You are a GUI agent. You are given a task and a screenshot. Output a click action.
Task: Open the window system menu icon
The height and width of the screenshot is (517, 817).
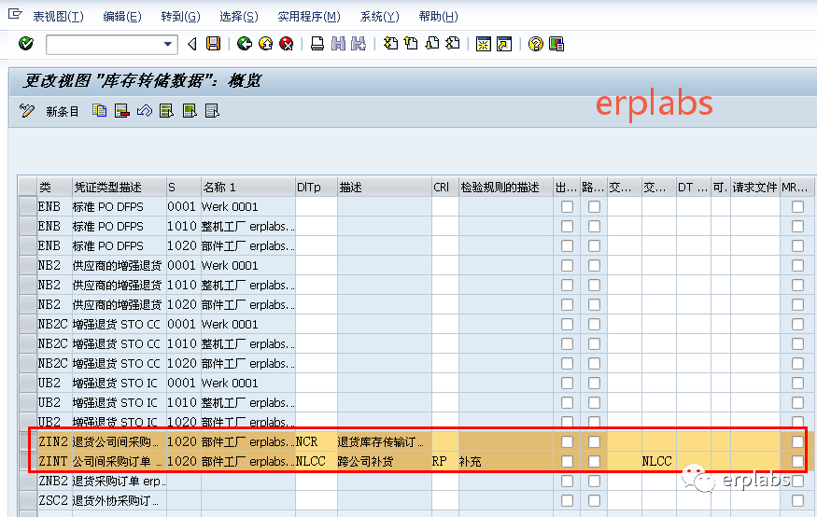click(x=15, y=14)
